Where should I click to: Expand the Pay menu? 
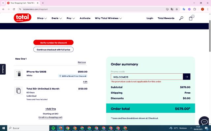71,18
